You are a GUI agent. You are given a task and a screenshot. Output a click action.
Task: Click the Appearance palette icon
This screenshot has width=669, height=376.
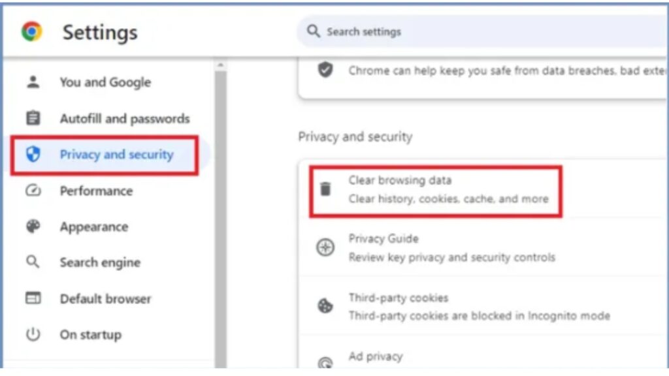(x=33, y=227)
